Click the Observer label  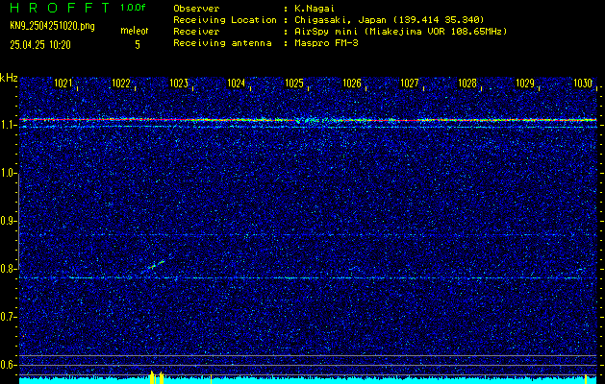point(196,9)
